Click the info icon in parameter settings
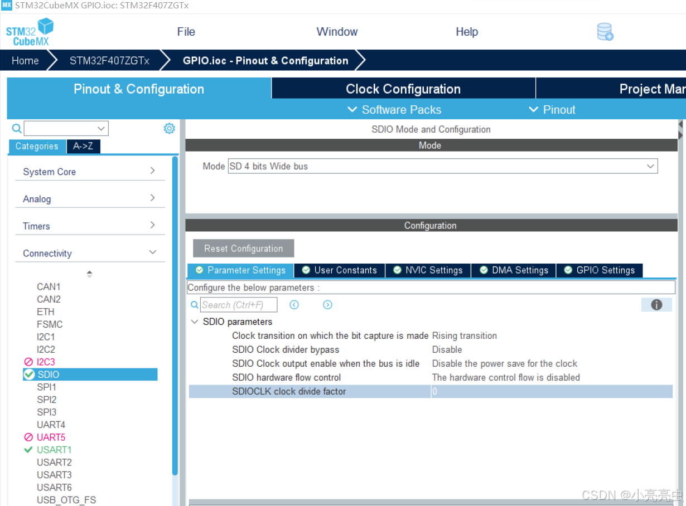The width and height of the screenshot is (686, 506). (656, 304)
